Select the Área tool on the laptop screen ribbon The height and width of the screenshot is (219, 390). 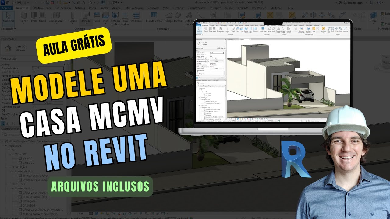tap(314, 29)
